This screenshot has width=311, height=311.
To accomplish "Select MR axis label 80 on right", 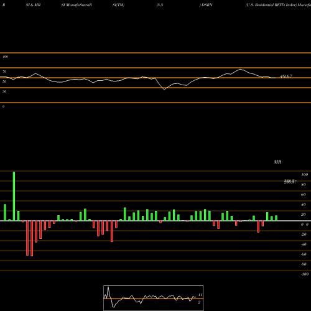I will 304,185.
